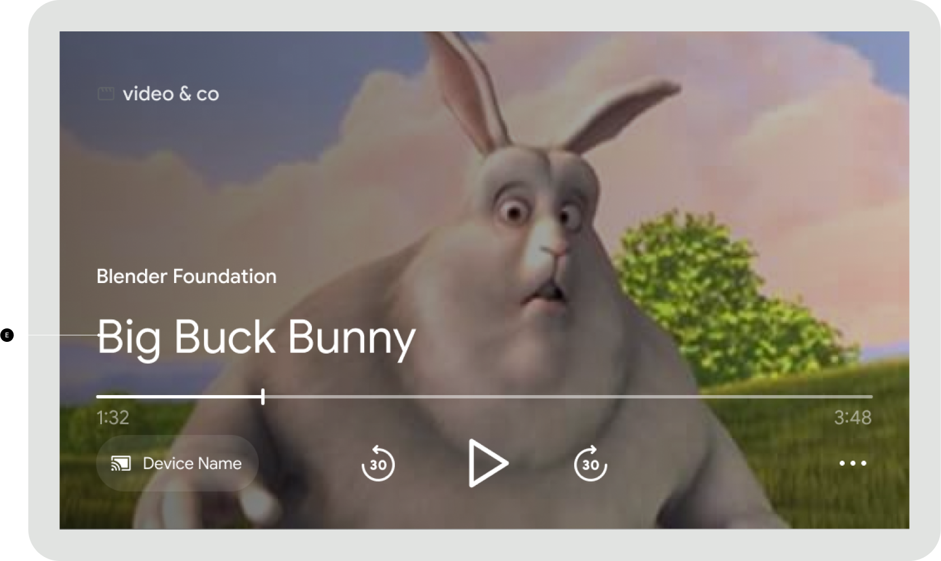The height and width of the screenshot is (561, 941).
Task: Click the total duration 3:48 label
Action: coord(853,418)
